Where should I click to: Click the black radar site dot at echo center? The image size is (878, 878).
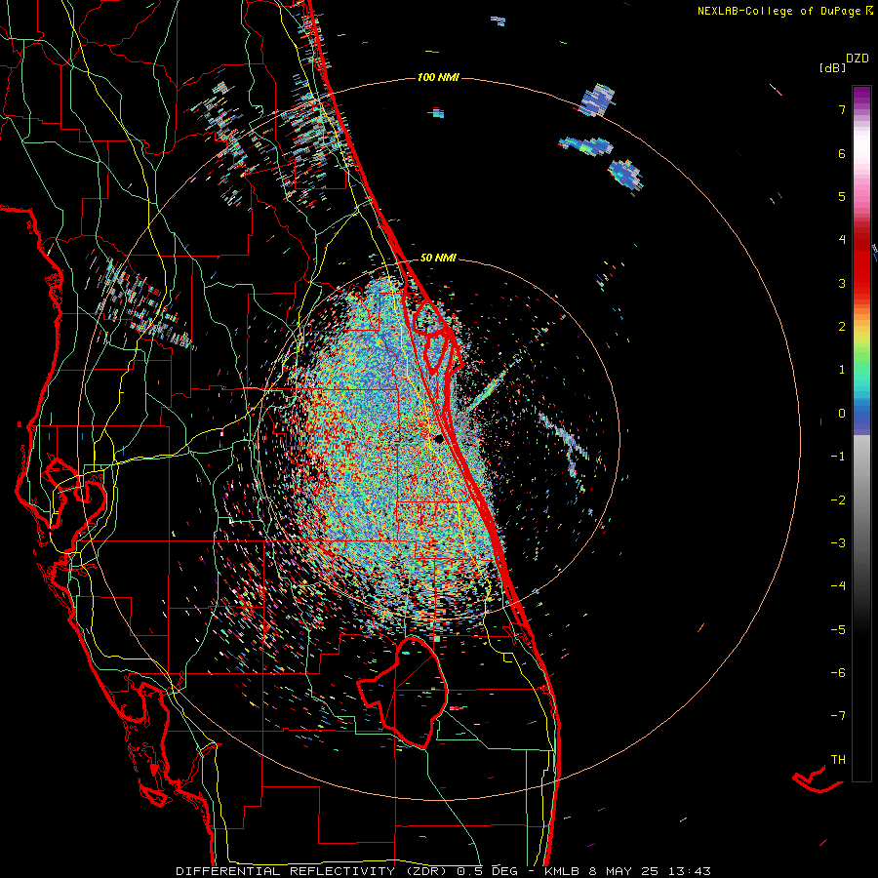coord(438,439)
